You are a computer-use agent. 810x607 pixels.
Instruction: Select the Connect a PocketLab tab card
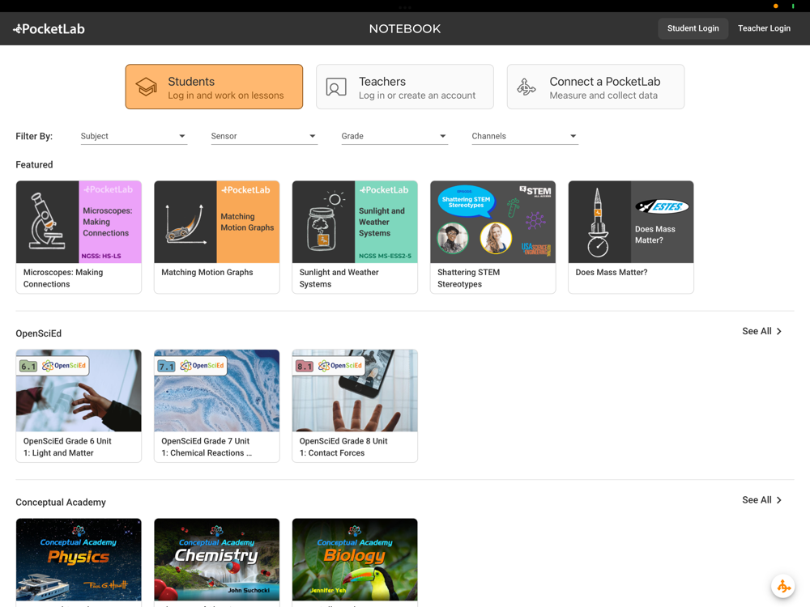tap(595, 87)
